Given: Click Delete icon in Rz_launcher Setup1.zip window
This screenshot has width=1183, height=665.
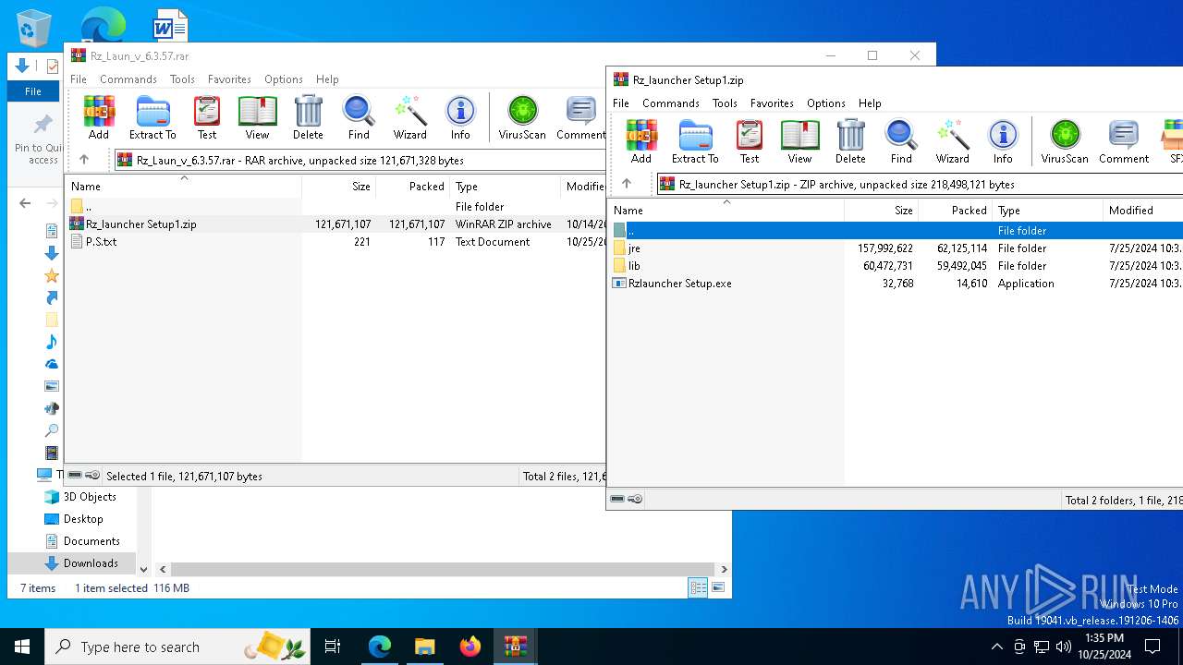Looking at the screenshot, I should (x=850, y=141).
